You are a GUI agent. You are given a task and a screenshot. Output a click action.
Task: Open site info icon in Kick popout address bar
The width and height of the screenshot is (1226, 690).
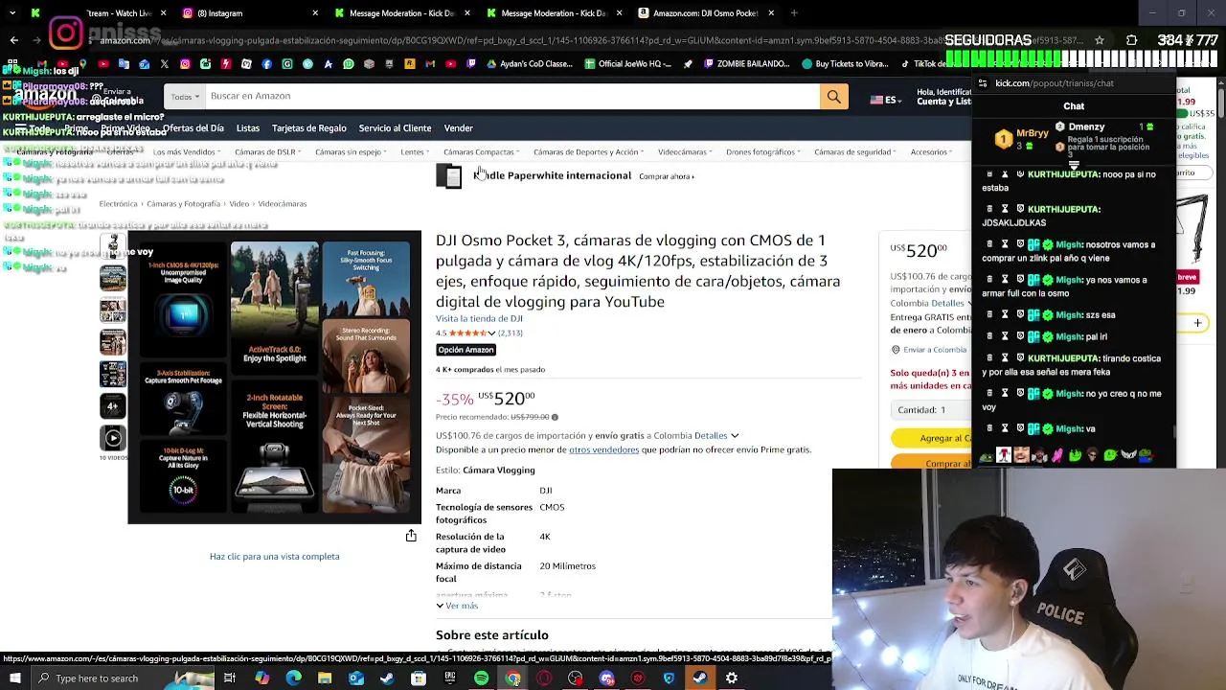click(983, 83)
